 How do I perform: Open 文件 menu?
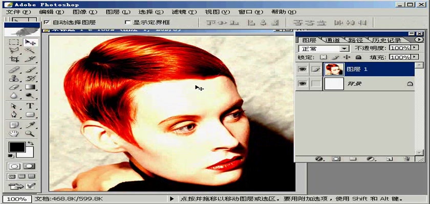18,12
